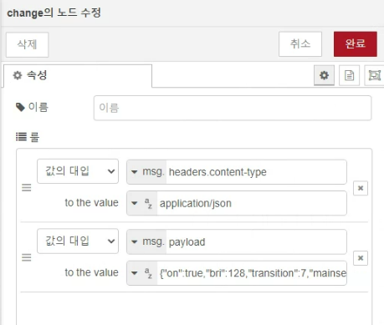Open node properties gear icon

[324, 75]
